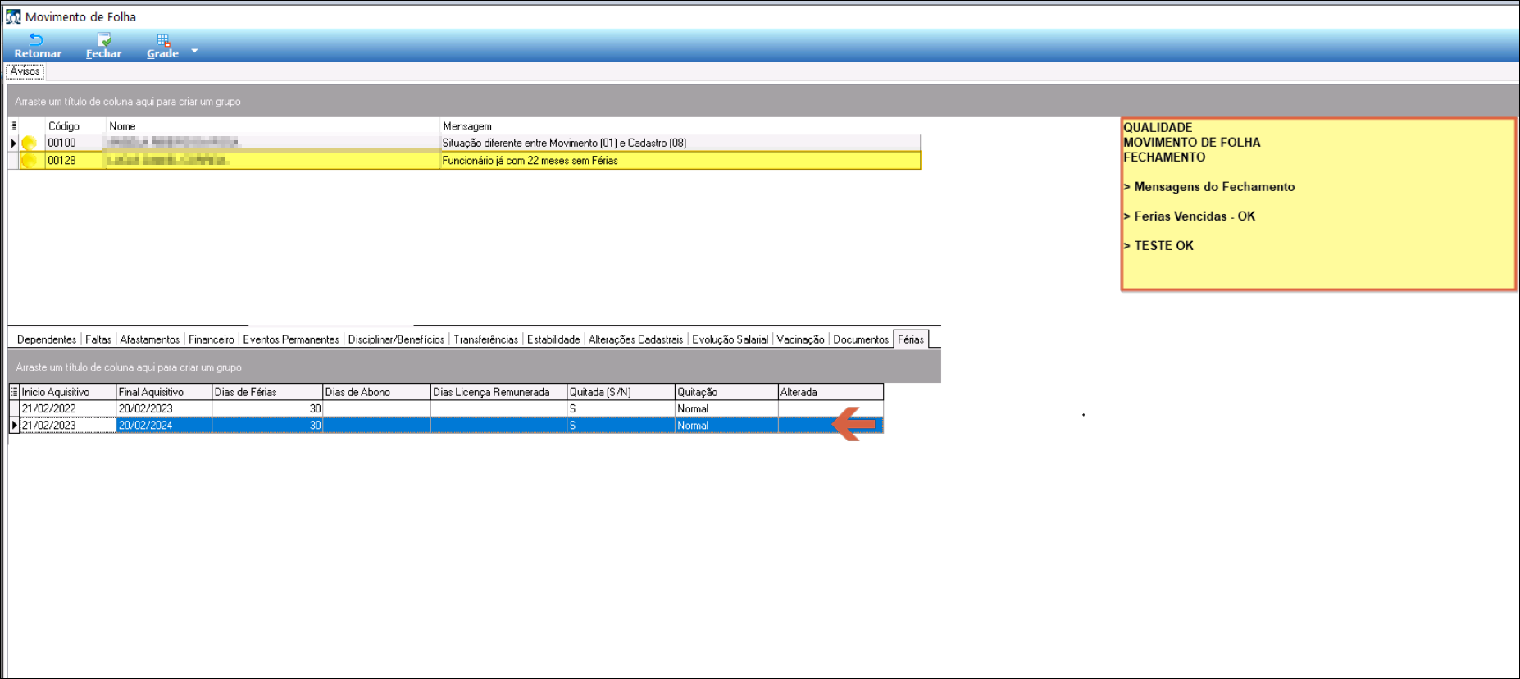Click the Movimento de Folha window icon
1520x679 pixels.
tap(13, 16)
